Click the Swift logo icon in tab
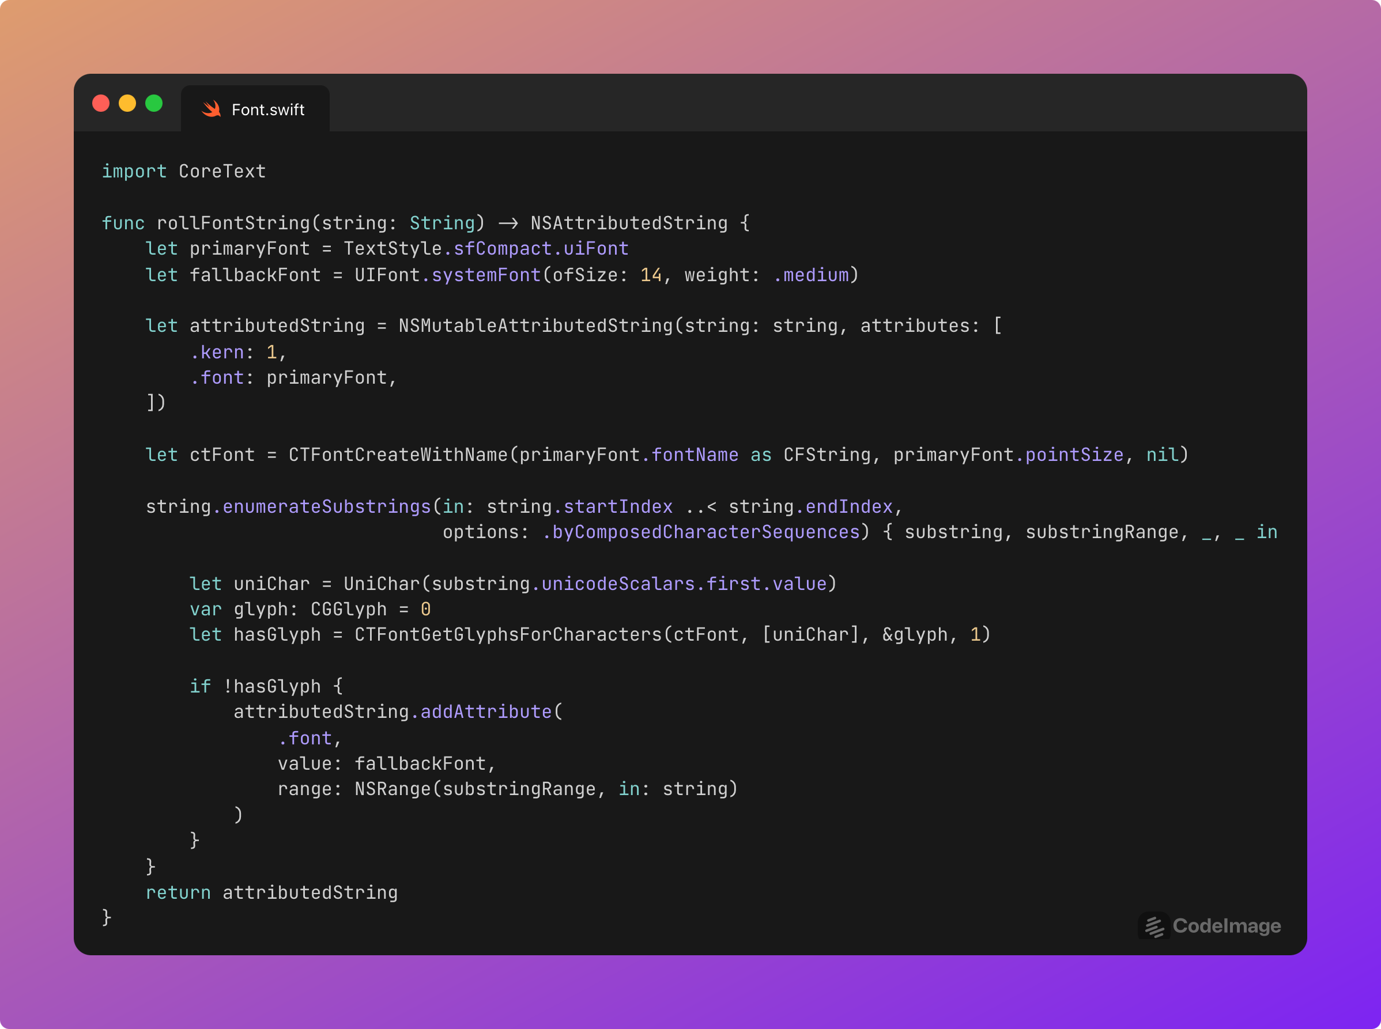This screenshot has width=1381, height=1029. [212, 109]
